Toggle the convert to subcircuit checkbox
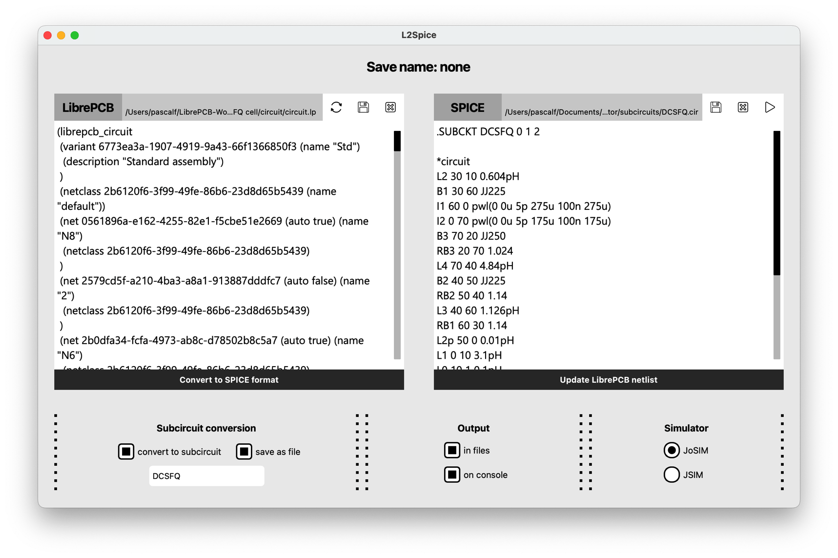 pos(126,452)
